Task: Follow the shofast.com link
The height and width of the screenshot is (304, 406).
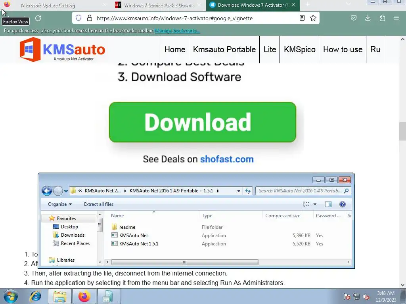Action: coord(227,159)
